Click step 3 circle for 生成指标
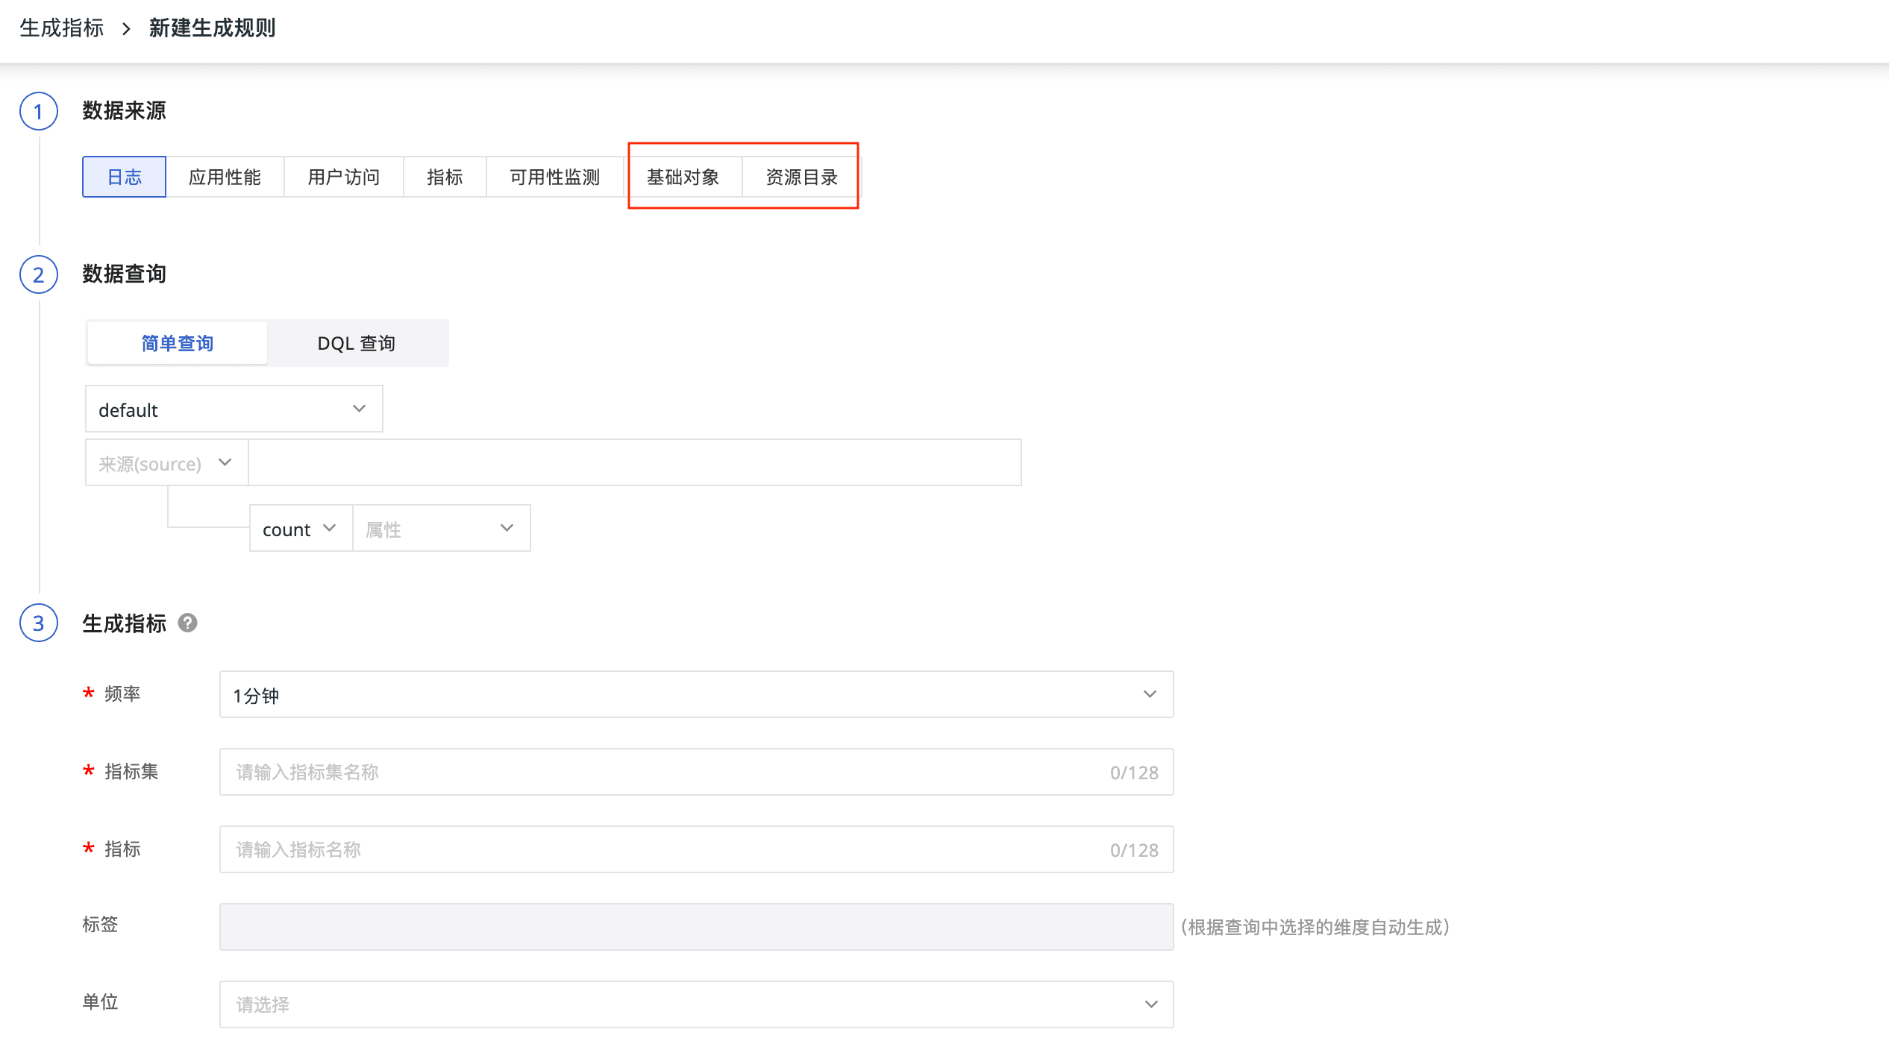 pyautogui.click(x=39, y=623)
